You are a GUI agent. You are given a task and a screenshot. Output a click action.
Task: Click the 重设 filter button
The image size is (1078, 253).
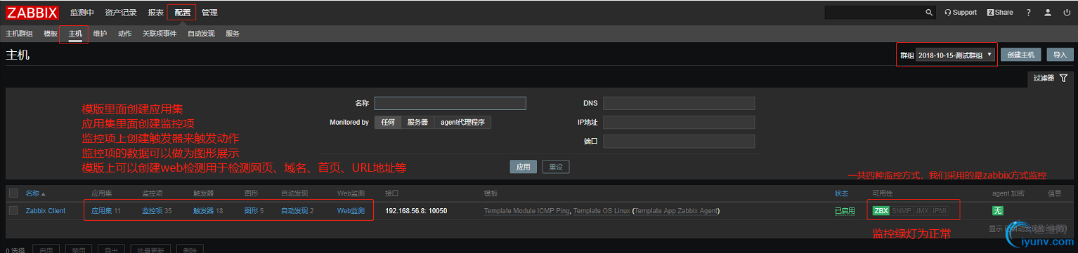point(556,167)
